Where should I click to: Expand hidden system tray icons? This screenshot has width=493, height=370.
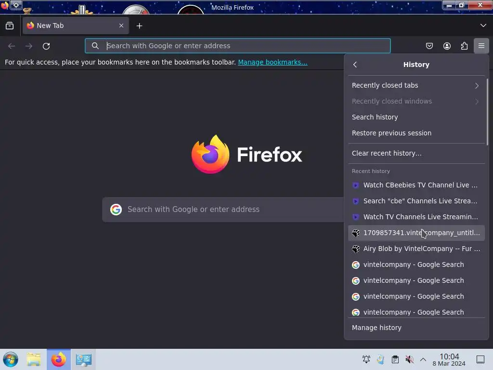pos(423,359)
